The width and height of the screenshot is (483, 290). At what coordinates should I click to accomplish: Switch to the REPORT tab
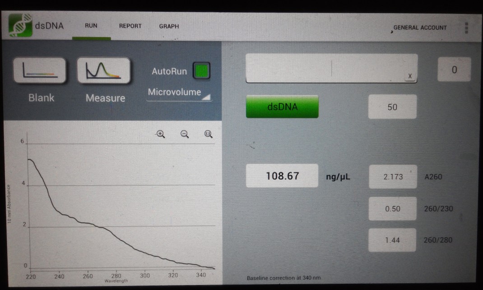(130, 26)
